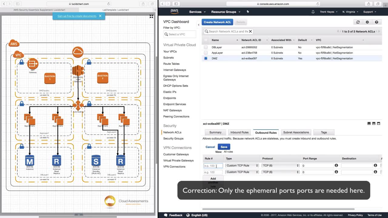Click the NAT Gateway icon in the diagram

[x=33, y=64]
